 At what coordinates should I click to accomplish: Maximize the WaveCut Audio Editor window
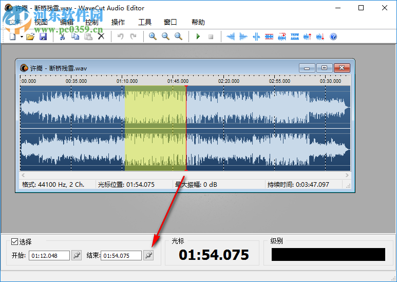tap(361, 8)
